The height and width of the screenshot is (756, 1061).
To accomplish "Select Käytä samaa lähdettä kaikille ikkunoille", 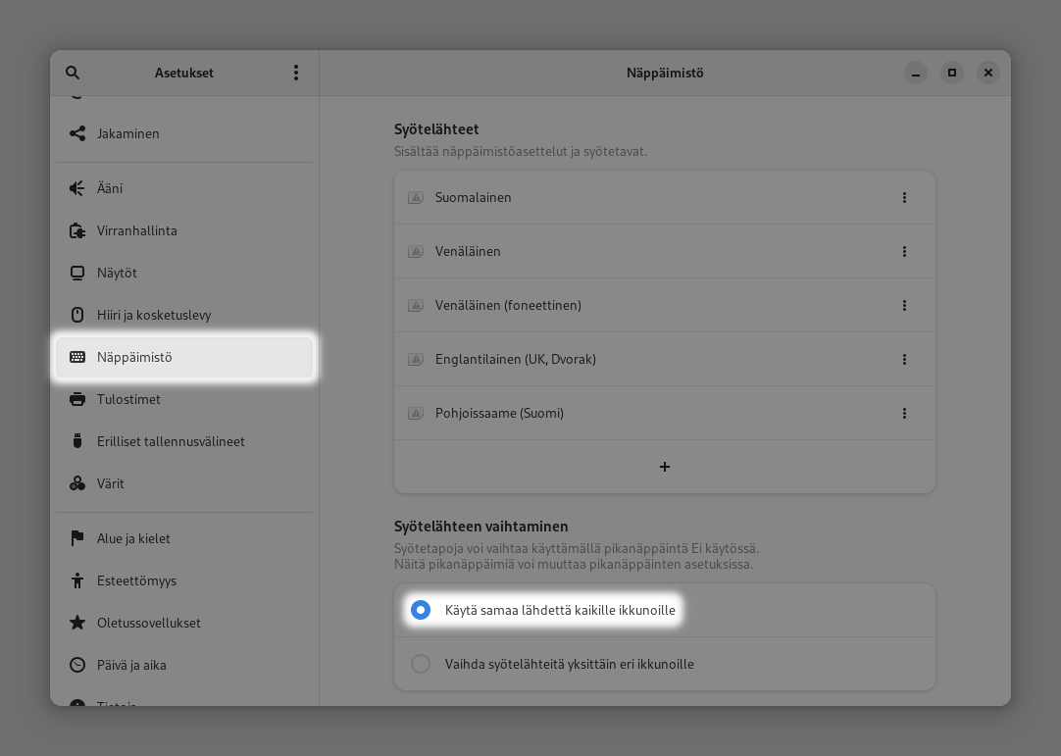I will click(x=421, y=610).
